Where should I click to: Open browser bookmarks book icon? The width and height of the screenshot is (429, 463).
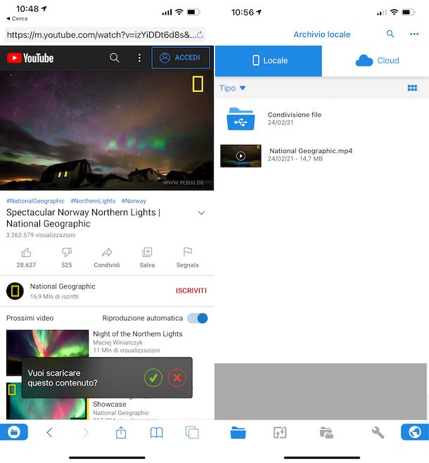coord(156,433)
